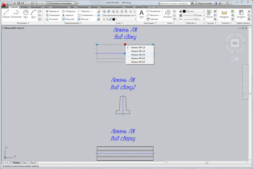
Task: Select the Отрезок line tool
Action: tap(6, 14)
